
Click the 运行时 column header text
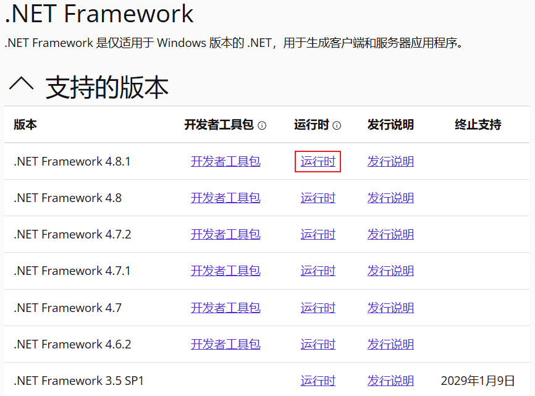pos(311,125)
